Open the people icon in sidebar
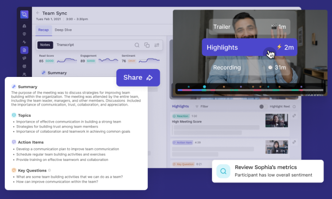The image size is (332, 199). click(24, 74)
